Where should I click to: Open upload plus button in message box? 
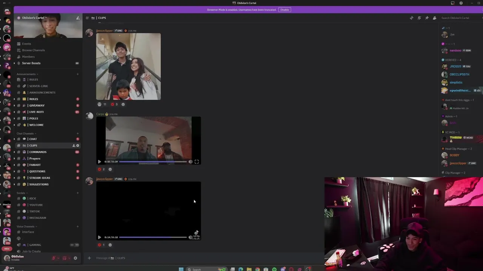point(89,258)
